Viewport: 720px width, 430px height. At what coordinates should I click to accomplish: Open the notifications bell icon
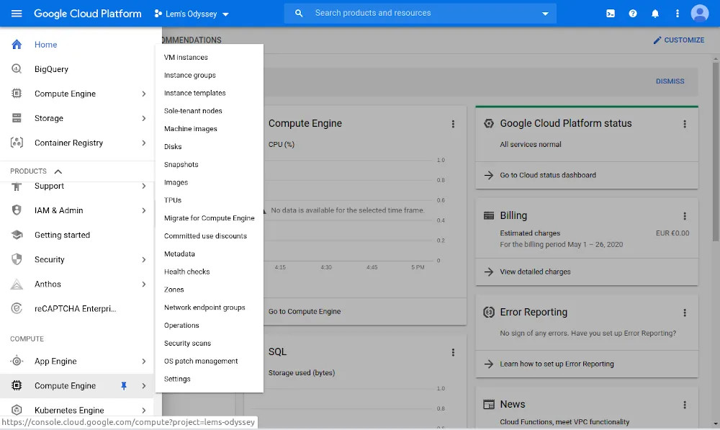click(x=655, y=13)
